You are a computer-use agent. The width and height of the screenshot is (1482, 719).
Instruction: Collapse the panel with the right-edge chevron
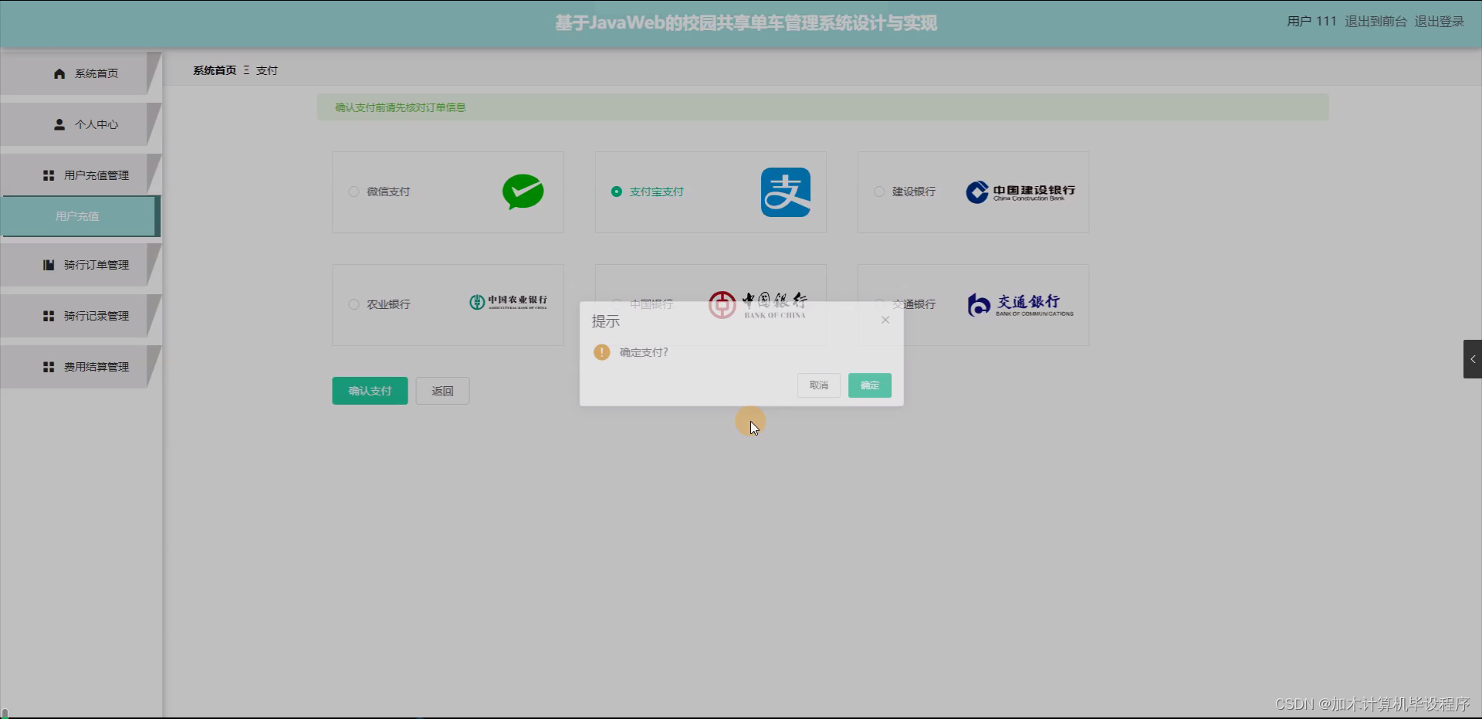click(1473, 358)
